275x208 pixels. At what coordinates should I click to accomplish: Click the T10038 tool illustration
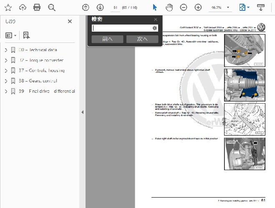245,154
